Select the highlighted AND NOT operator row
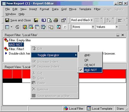 pyautogui.click(x=16, y=45)
